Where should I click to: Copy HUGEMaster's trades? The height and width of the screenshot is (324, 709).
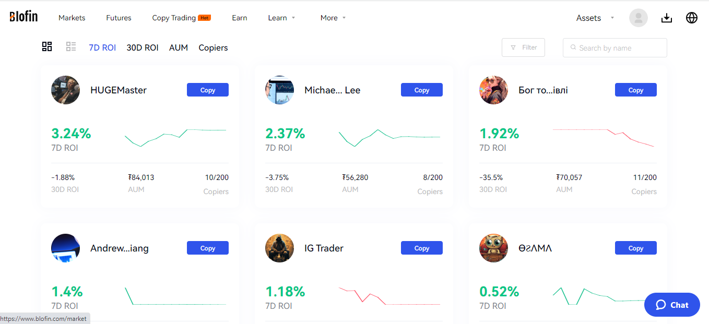tap(208, 90)
